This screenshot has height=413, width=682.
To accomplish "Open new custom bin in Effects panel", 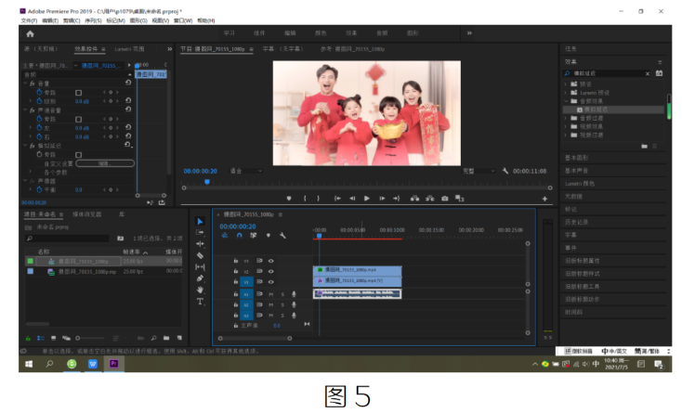I will [x=644, y=147].
